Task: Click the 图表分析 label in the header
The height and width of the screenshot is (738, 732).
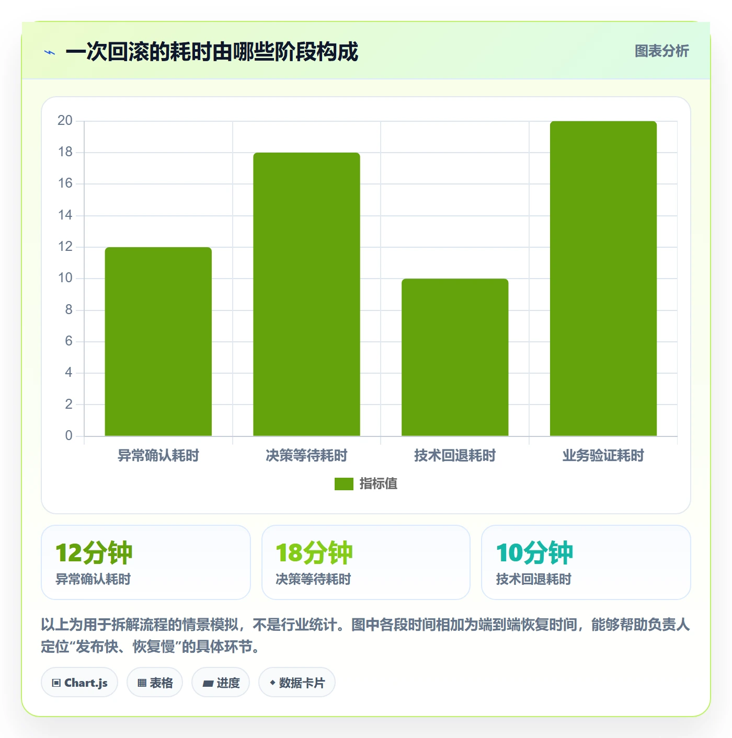Action: click(661, 51)
